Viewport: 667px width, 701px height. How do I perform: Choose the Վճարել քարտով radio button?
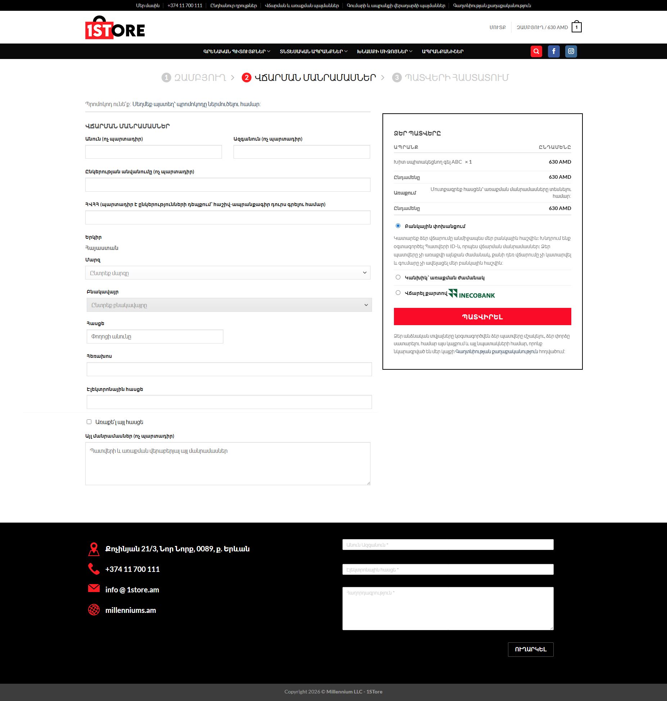click(398, 293)
